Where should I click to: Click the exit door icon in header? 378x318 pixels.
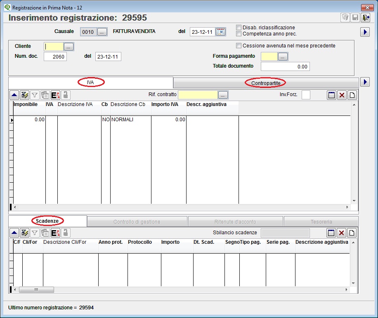point(366,17)
